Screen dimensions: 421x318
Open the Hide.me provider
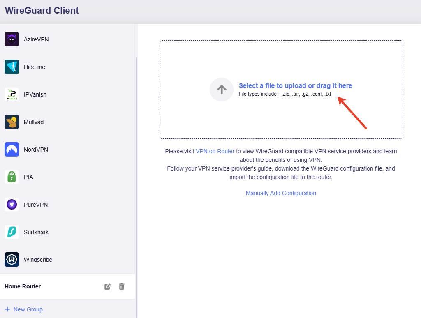point(35,67)
